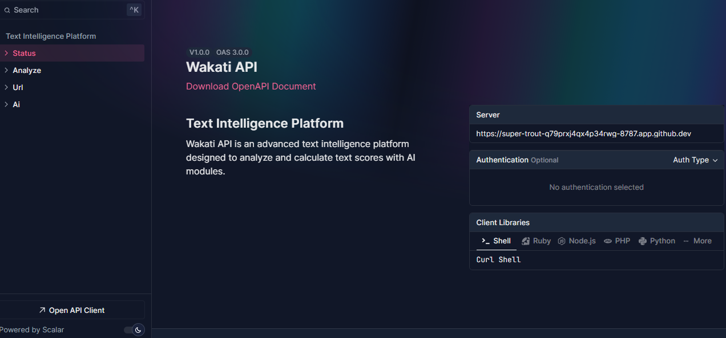Select Status in the sidebar
Image resolution: width=726 pixels, height=338 pixels.
point(24,52)
